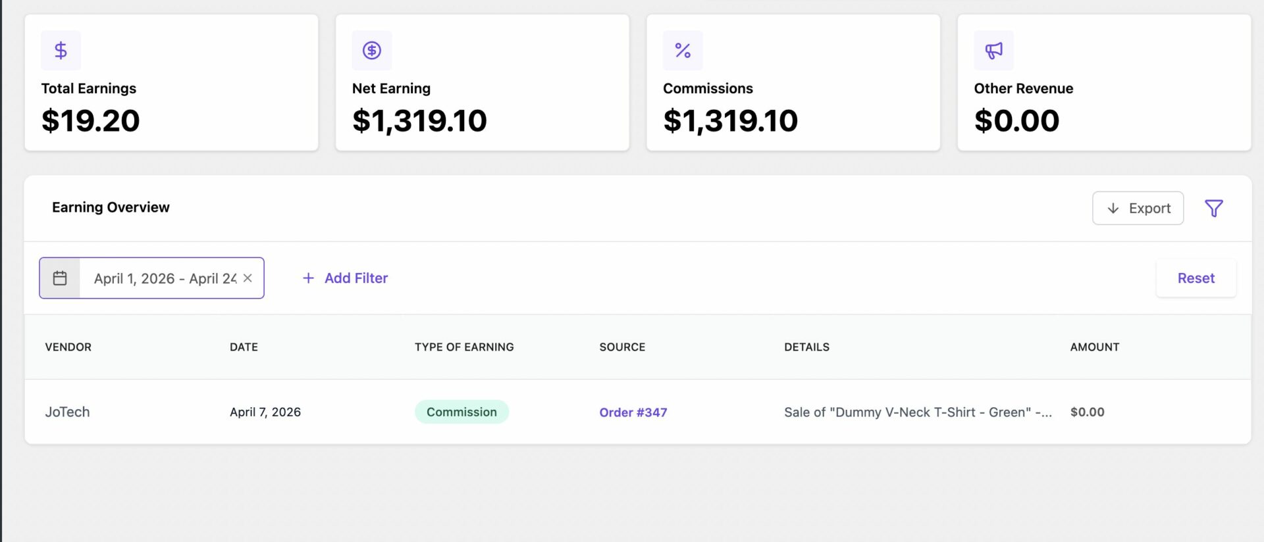Click the percent icon on Commissions card

(x=683, y=51)
